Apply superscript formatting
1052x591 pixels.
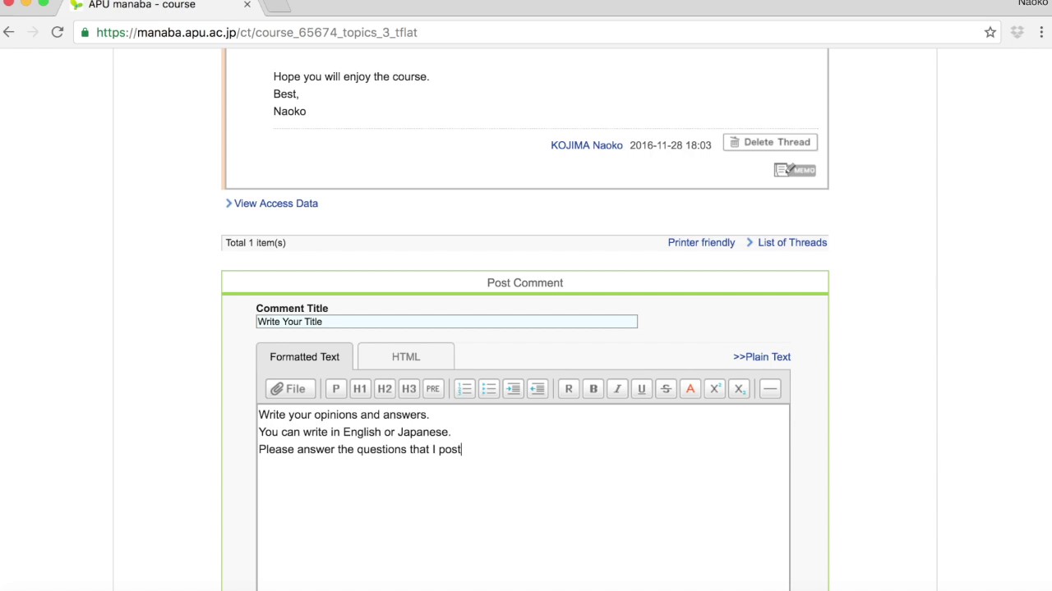[x=715, y=389]
